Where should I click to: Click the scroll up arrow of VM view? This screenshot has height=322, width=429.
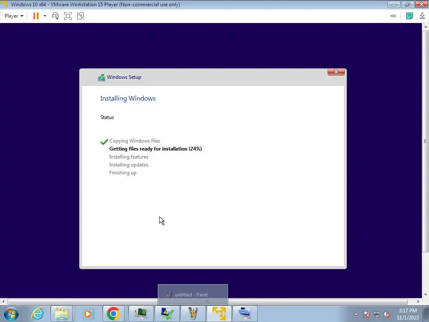click(x=426, y=26)
